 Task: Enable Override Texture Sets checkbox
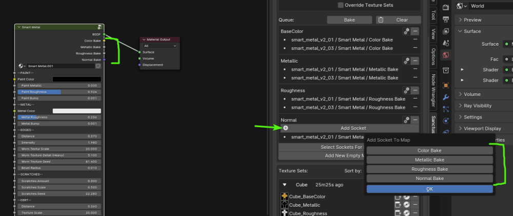pyautogui.click(x=341, y=5)
